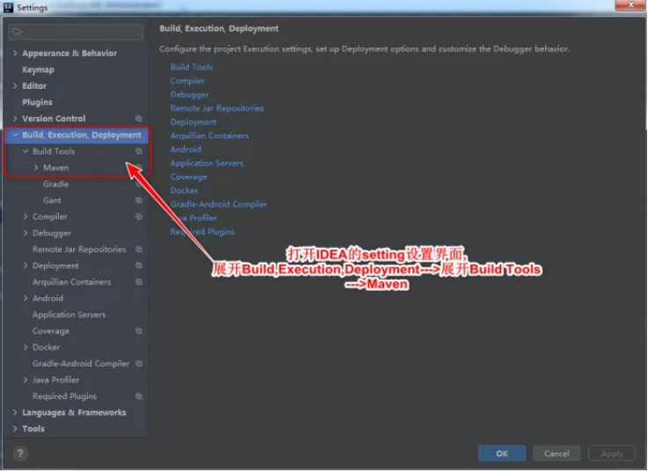Close the Settings dialog window
The width and height of the screenshot is (648, 472).
pyautogui.click(x=630, y=5)
